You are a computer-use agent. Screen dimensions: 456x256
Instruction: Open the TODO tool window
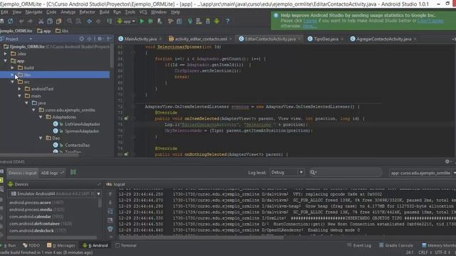[31, 245]
